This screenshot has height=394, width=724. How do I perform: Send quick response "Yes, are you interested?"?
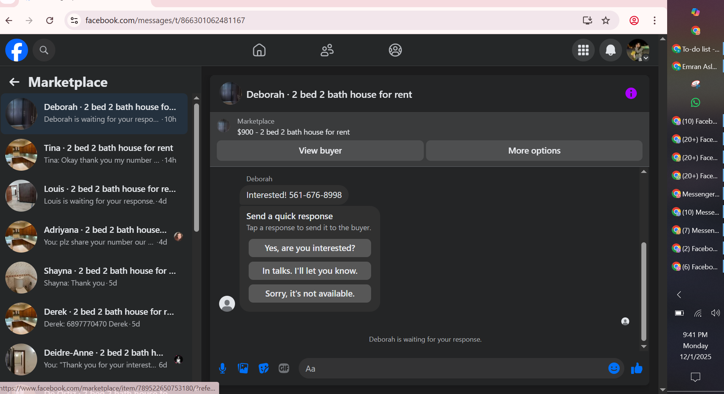click(x=310, y=248)
